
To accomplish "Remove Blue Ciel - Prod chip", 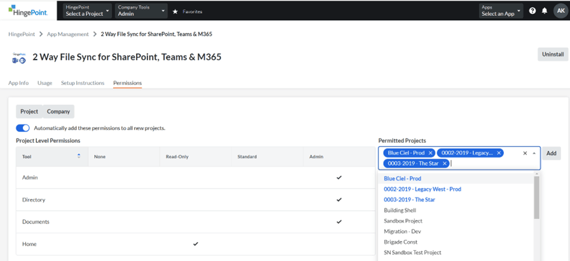I will (431, 153).
